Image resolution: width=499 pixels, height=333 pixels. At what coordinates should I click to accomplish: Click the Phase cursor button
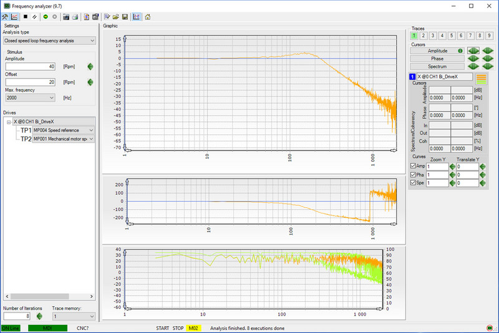tap(437, 59)
